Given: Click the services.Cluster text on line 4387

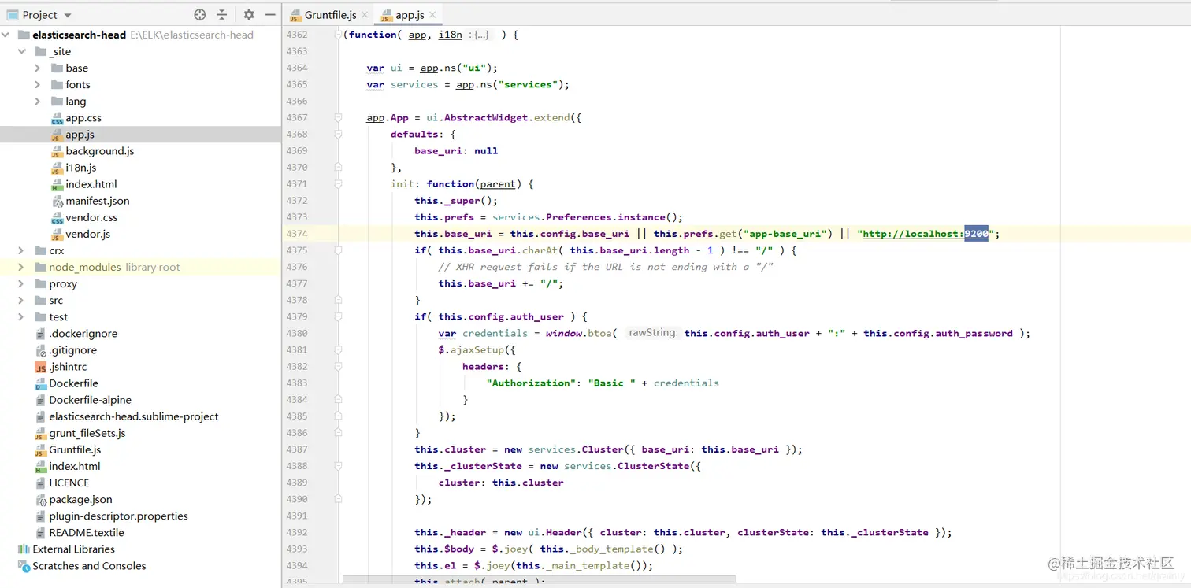Looking at the screenshot, I should click(576, 449).
